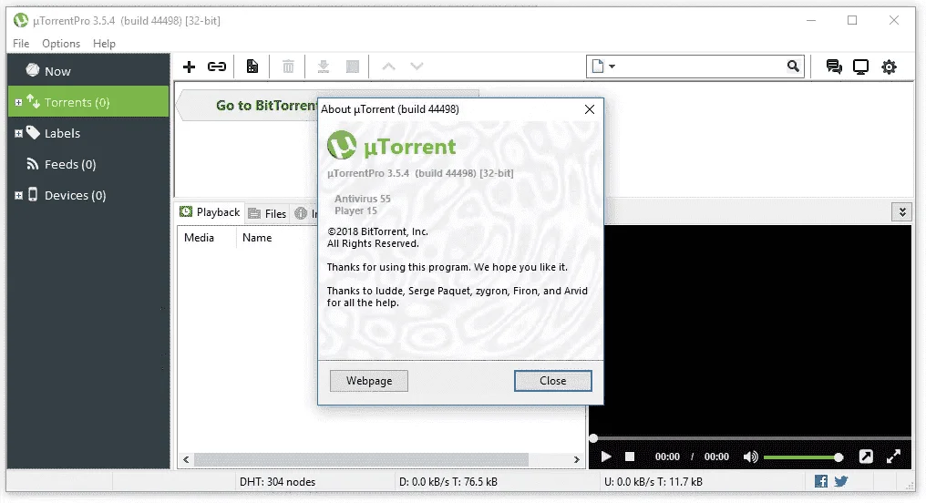Open the Facebook icon in status bar

coord(821,481)
